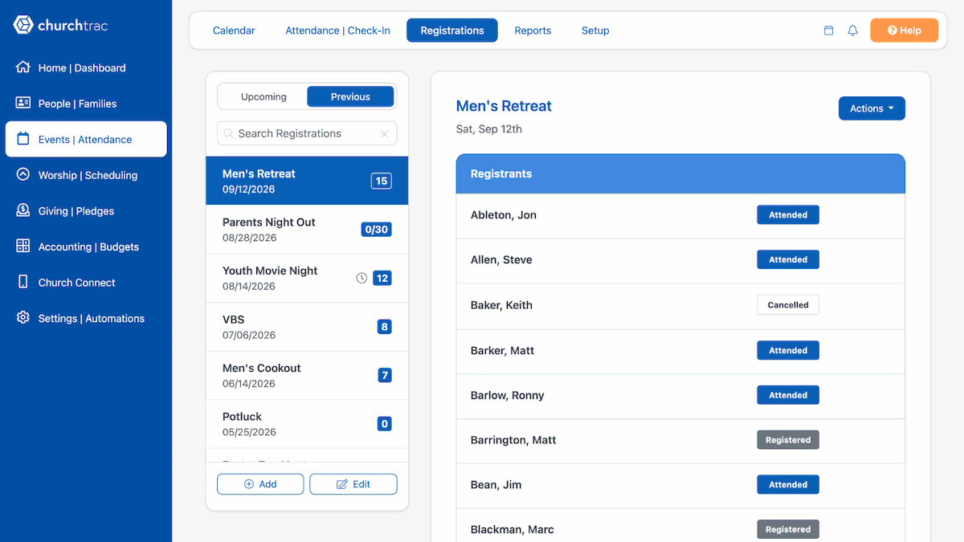964x542 pixels.
Task: Click the VBS count badge 8
Action: pyautogui.click(x=385, y=327)
